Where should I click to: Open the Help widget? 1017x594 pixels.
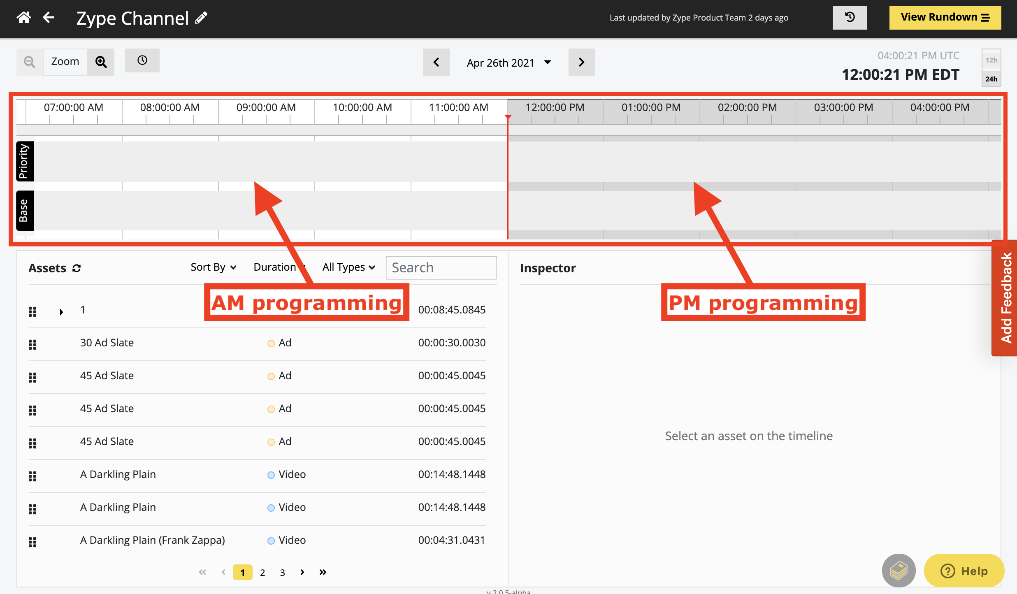tap(964, 571)
